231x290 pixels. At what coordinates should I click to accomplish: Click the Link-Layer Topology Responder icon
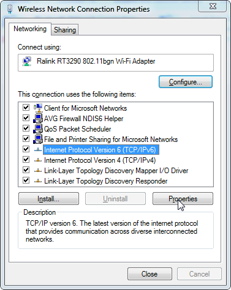[x=38, y=180]
